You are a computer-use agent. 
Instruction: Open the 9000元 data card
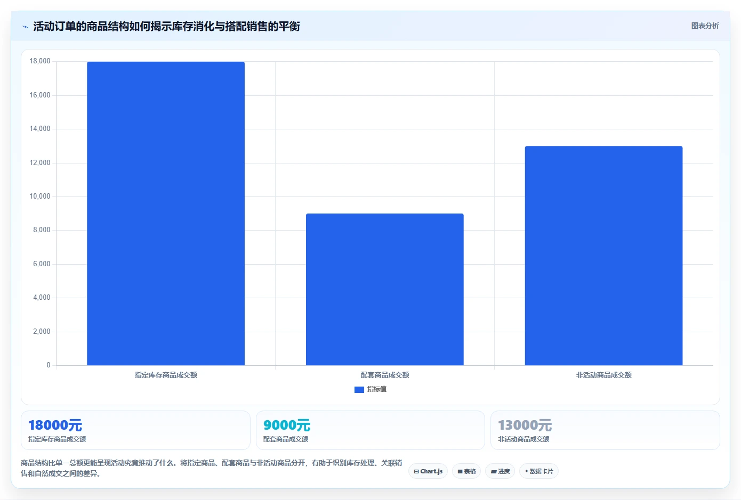[370, 430]
